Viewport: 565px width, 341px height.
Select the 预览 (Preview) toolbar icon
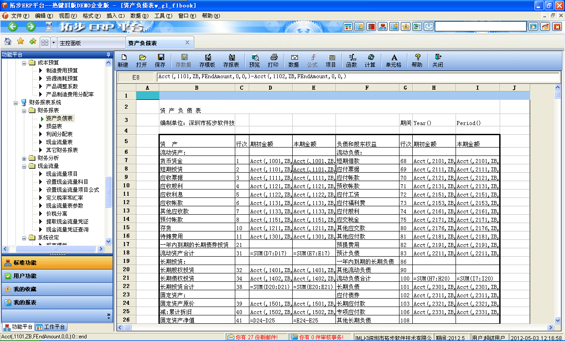pos(255,60)
